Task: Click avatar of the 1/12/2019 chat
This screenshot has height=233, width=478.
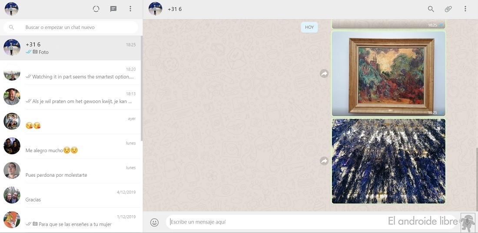Action: pos(12,220)
